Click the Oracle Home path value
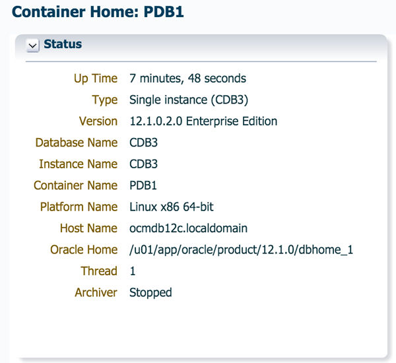Image resolution: width=396 pixels, height=363 pixels. click(242, 249)
